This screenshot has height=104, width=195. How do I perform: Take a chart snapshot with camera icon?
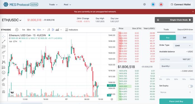114,30
